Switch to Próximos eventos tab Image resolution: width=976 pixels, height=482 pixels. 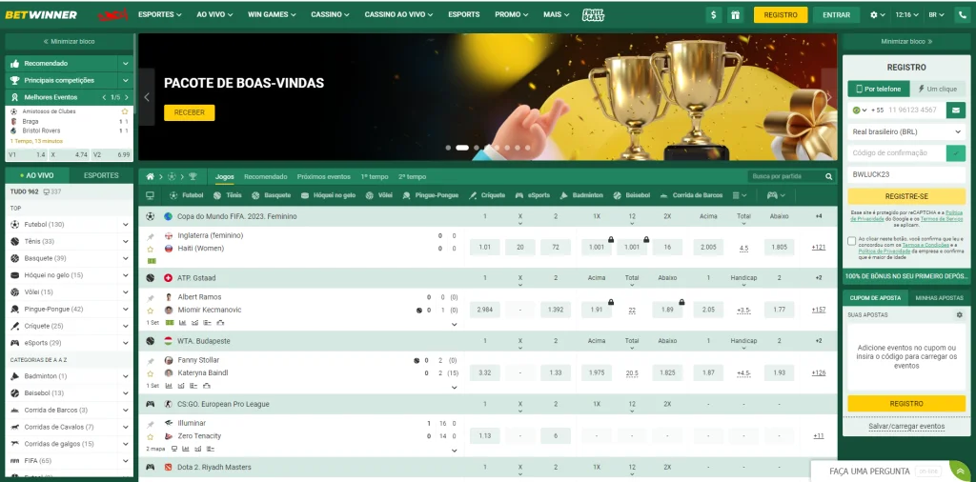324,176
